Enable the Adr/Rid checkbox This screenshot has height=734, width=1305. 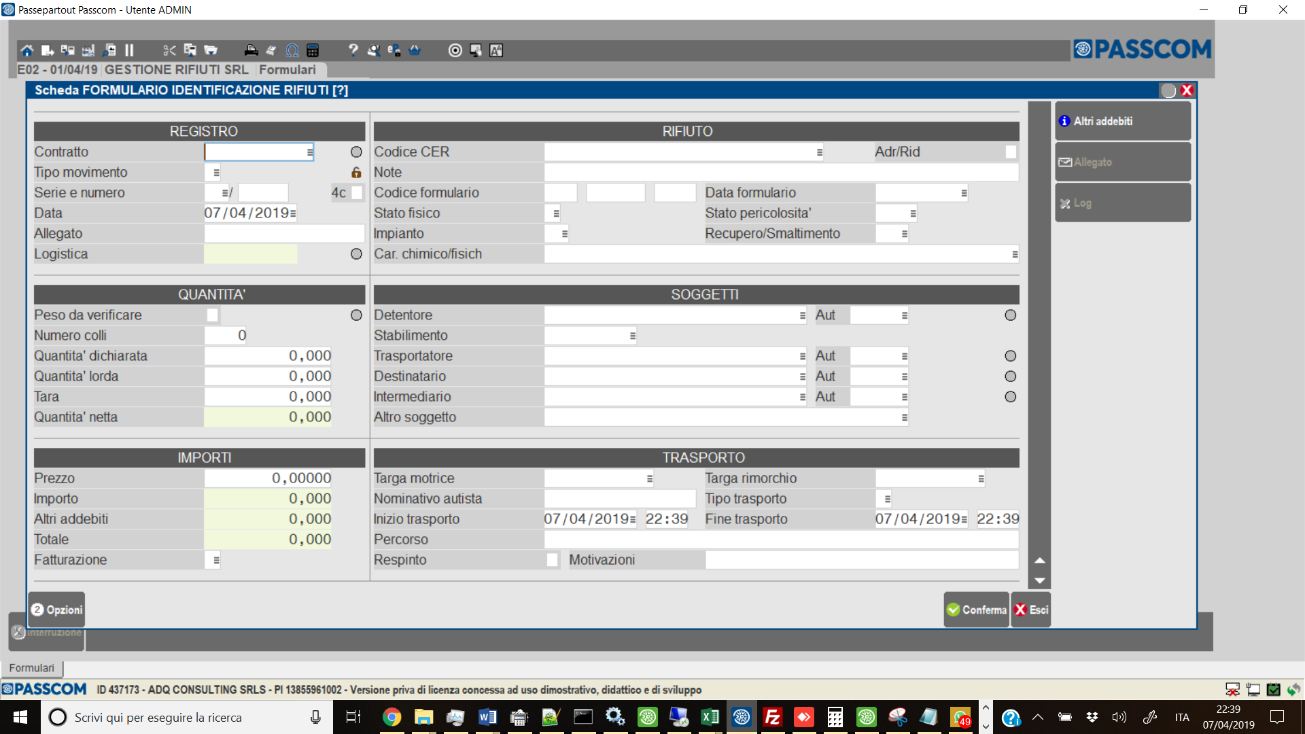pos(1011,152)
